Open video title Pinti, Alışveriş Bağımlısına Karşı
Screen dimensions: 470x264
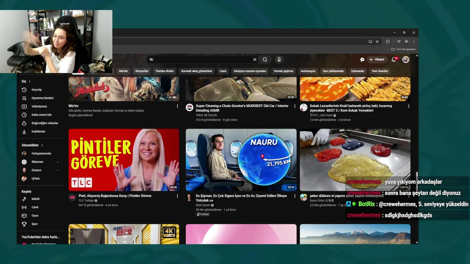pos(115,196)
